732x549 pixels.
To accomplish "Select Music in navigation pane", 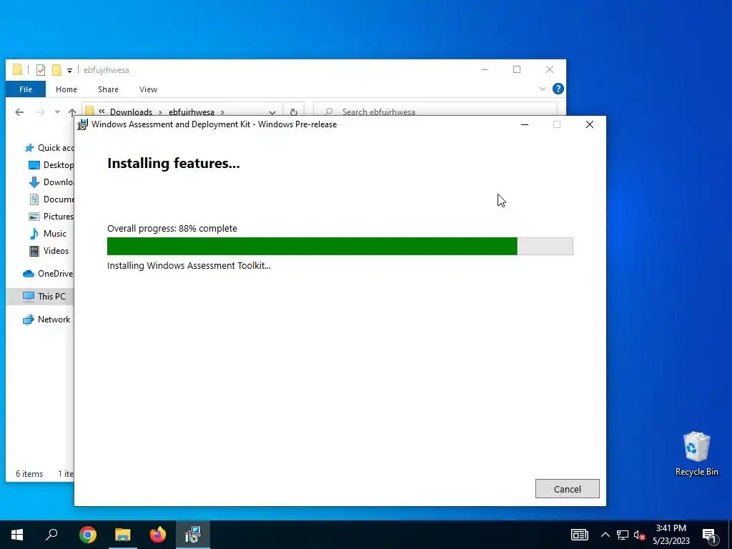I will [x=48, y=234].
